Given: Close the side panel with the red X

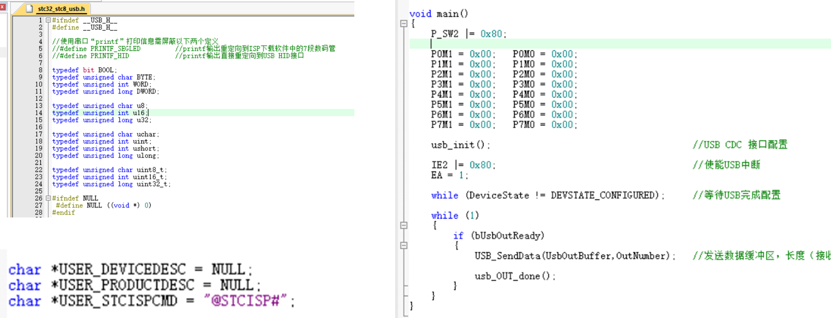Looking at the screenshot, I should pyautogui.click(x=2, y=7).
